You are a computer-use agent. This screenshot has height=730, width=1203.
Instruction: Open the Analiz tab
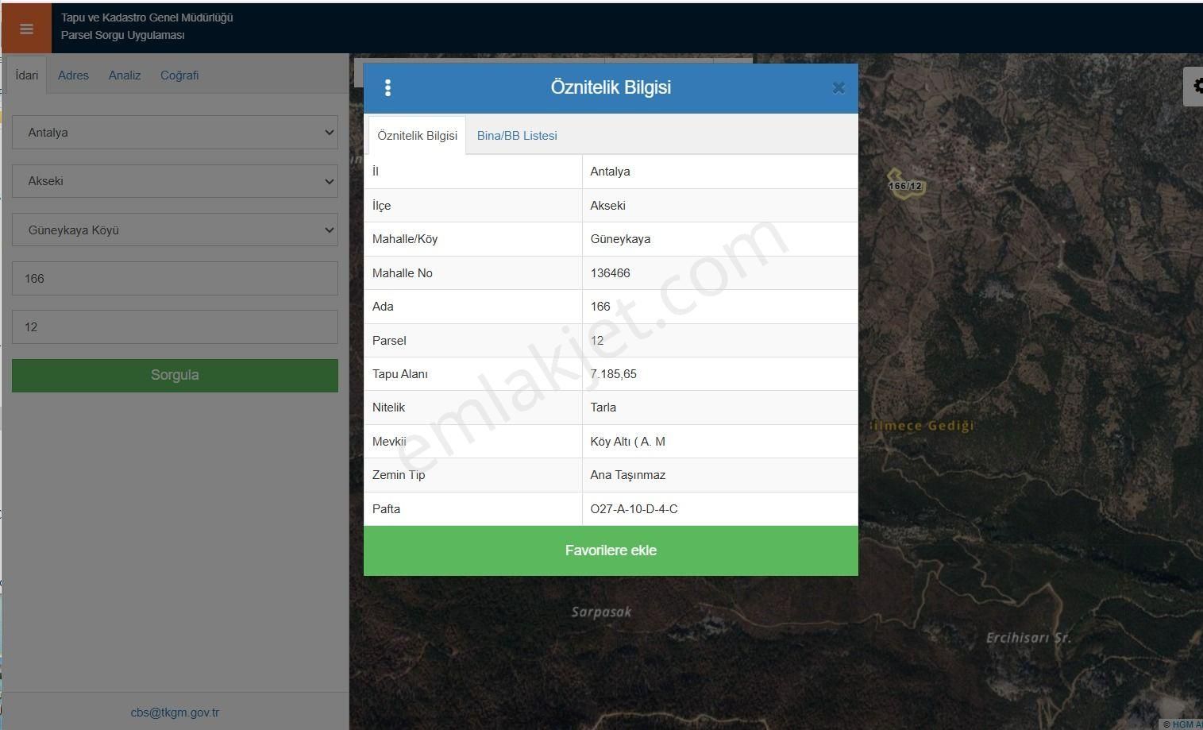click(x=125, y=75)
